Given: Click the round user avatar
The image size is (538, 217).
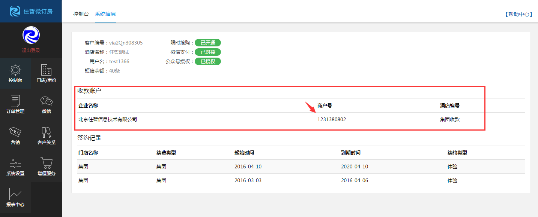Looking at the screenshot, I should [31, 35].
